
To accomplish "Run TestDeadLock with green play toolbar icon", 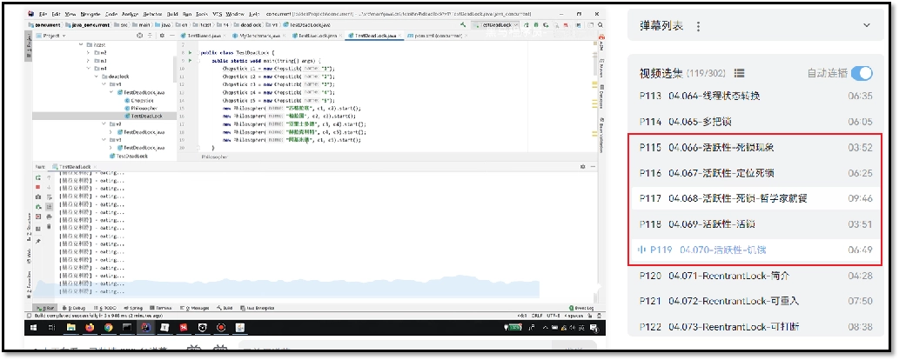I will [527, 25].
